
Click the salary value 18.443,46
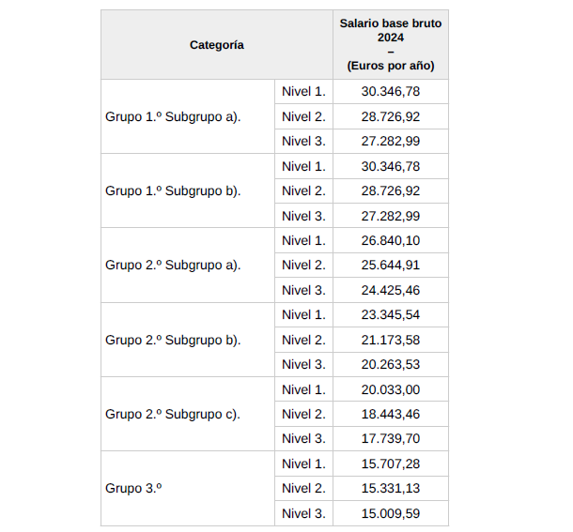click(x=390, y=414)
